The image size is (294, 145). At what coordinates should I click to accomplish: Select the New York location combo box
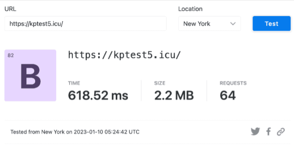[x=210, y=24]
